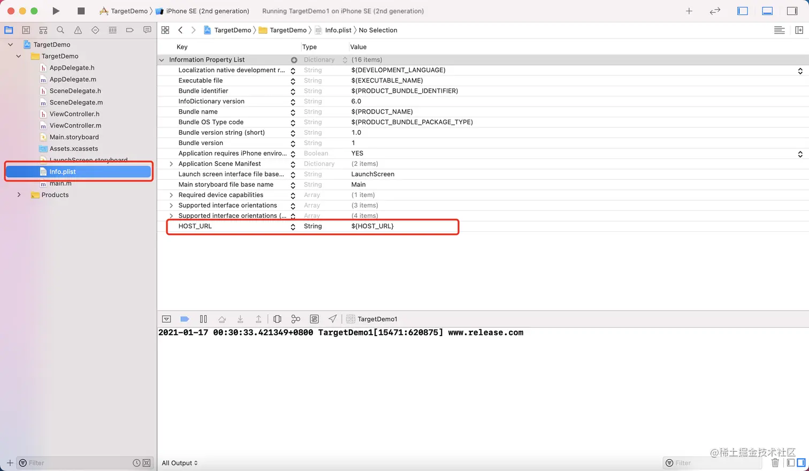
Task: Open the Library with the plus toolbar button
Action: pos(689,11)
